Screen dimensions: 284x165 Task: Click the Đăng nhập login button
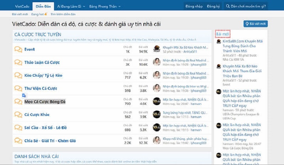(x=194, y=6)
